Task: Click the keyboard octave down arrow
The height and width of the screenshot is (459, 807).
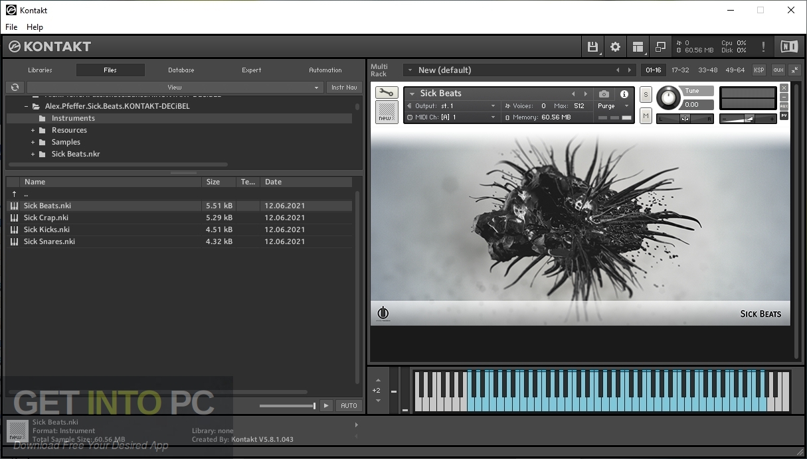Action: [x=377, y=400]
